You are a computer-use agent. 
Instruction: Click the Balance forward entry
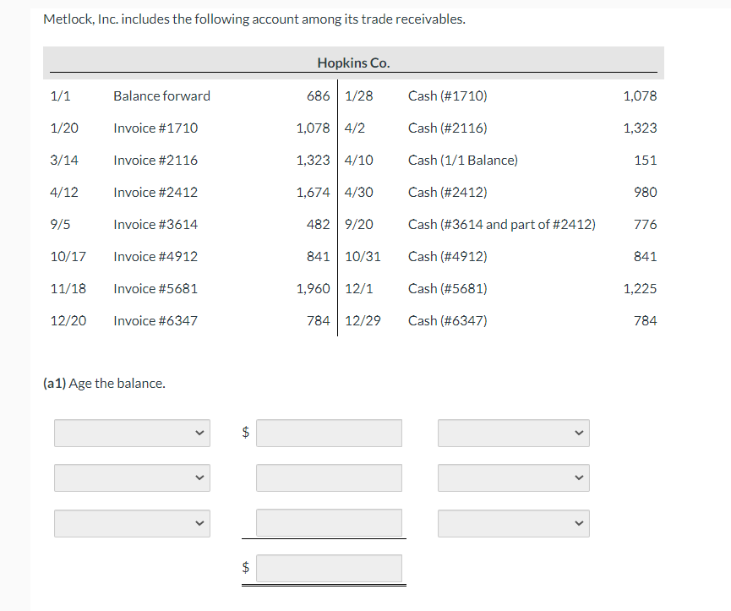[161, 96]
